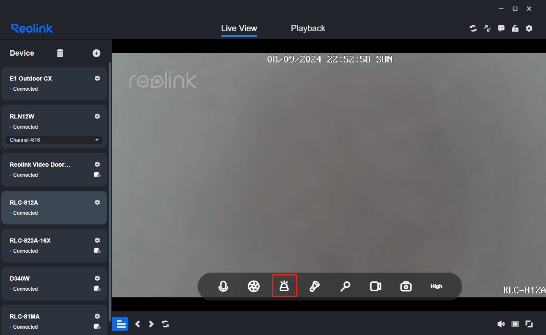This screenshot has width=546, height=335.
Task: Start recording with the video camera icon
Action: coord(376,286)
